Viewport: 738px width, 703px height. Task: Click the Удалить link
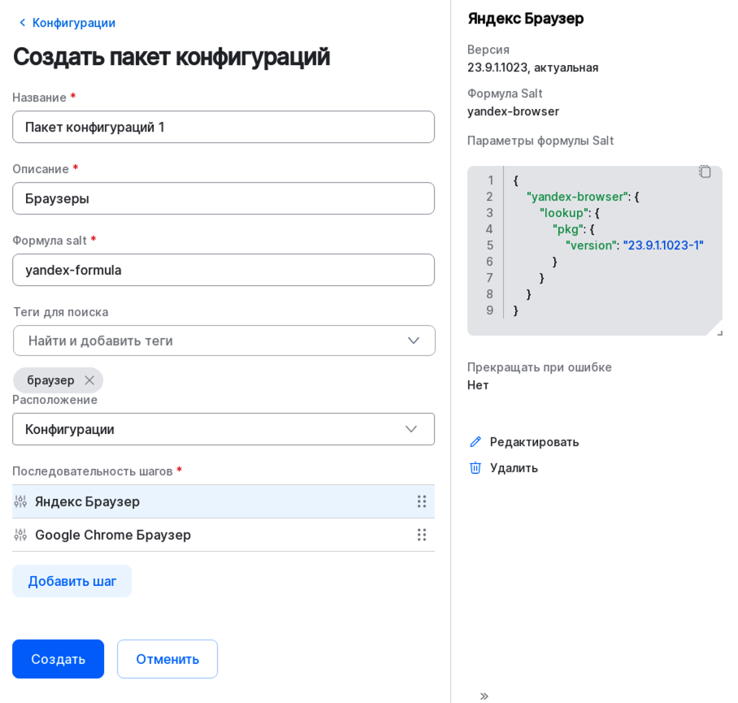pos(514,467)
